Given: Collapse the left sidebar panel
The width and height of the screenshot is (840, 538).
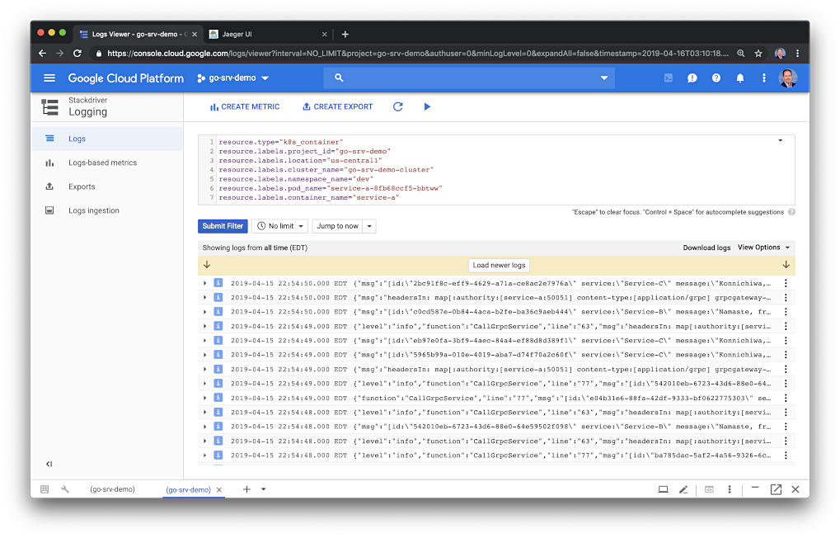Looking at the screenshot, I should coord(49,465).
